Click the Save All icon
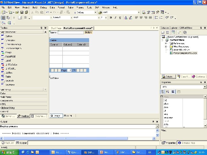Viewport: 207px width, 155px height. point(26,12)
